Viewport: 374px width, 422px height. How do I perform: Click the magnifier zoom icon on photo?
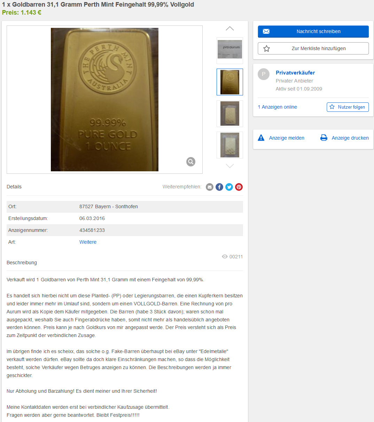[191, 162]
